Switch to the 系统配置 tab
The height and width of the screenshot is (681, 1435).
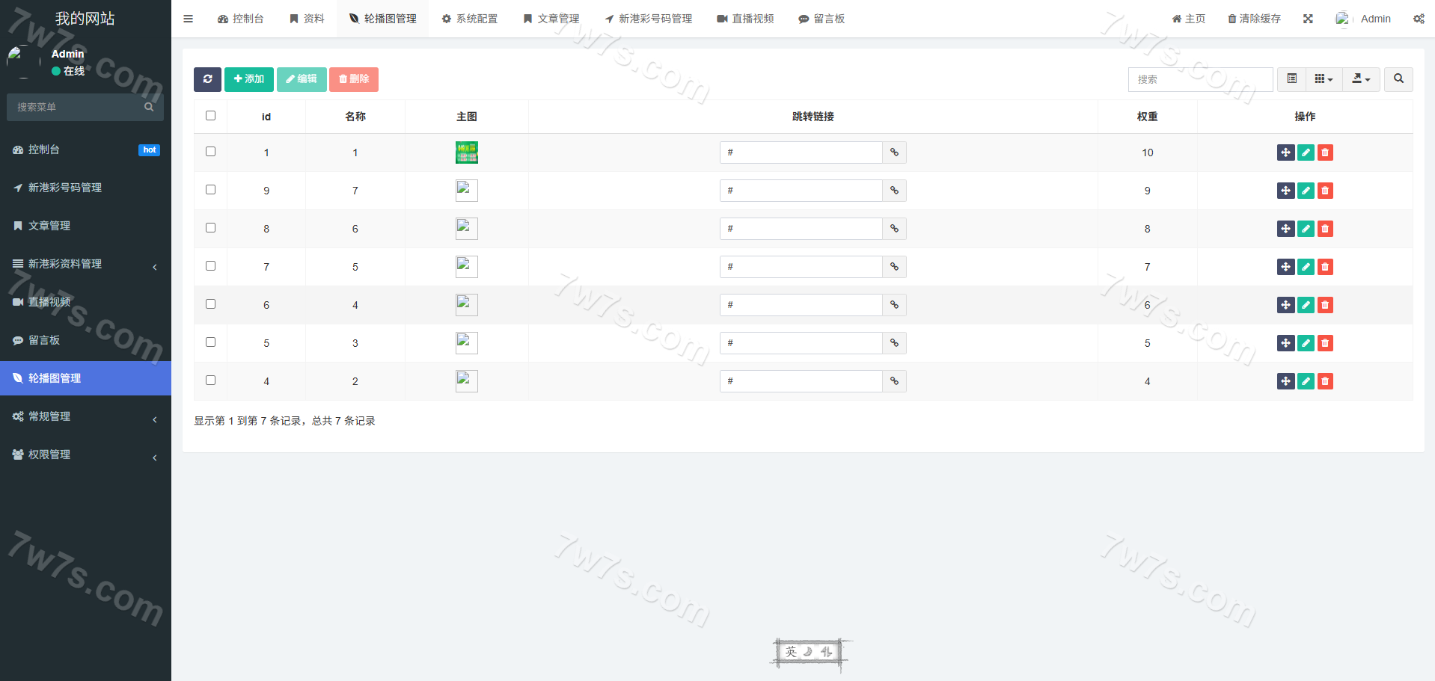469,19
